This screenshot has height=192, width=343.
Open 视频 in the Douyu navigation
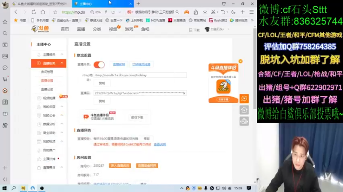[x=113, y=29]
